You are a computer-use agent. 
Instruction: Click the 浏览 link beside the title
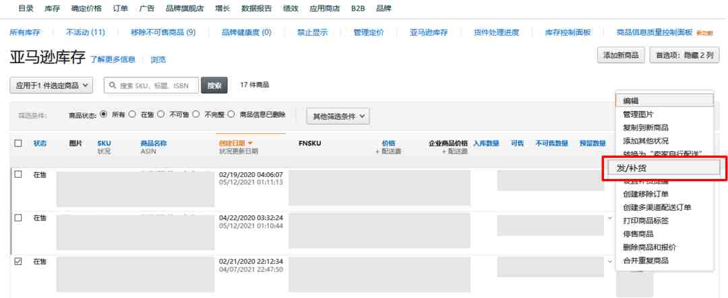158,59
